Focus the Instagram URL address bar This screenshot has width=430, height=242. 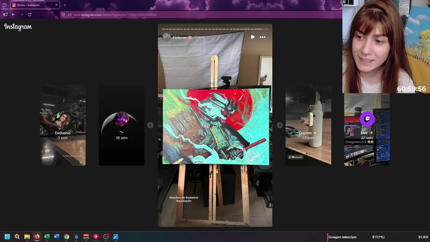point(202,15)
